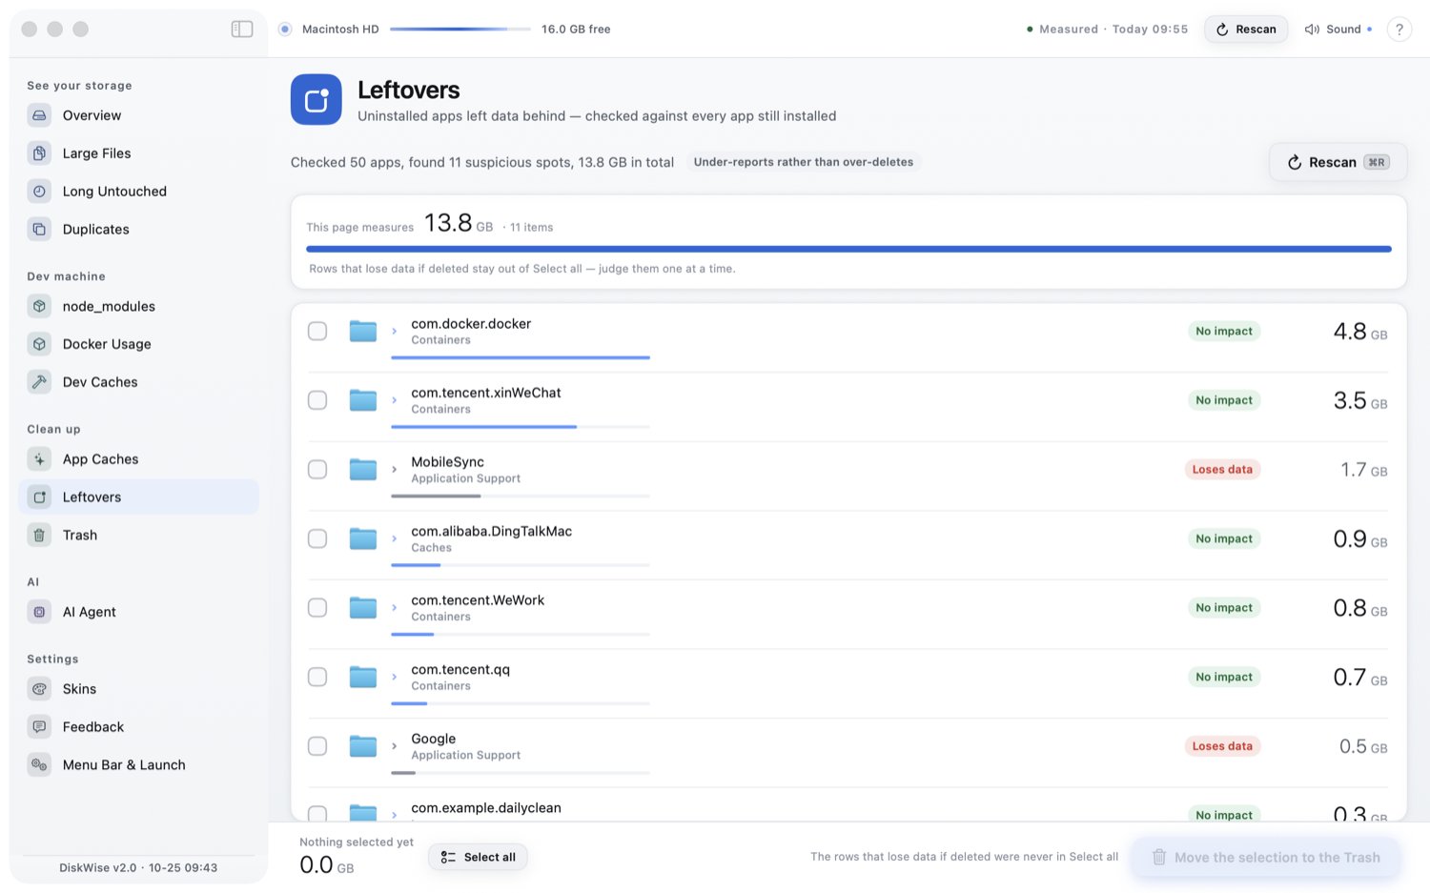Click the AI Agent icon
1430x893 pixels.
(x=39, y=612)
